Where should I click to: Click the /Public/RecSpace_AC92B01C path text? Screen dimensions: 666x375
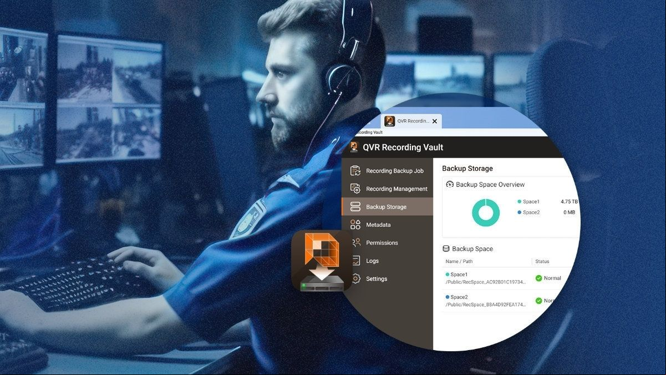point(485,282)
